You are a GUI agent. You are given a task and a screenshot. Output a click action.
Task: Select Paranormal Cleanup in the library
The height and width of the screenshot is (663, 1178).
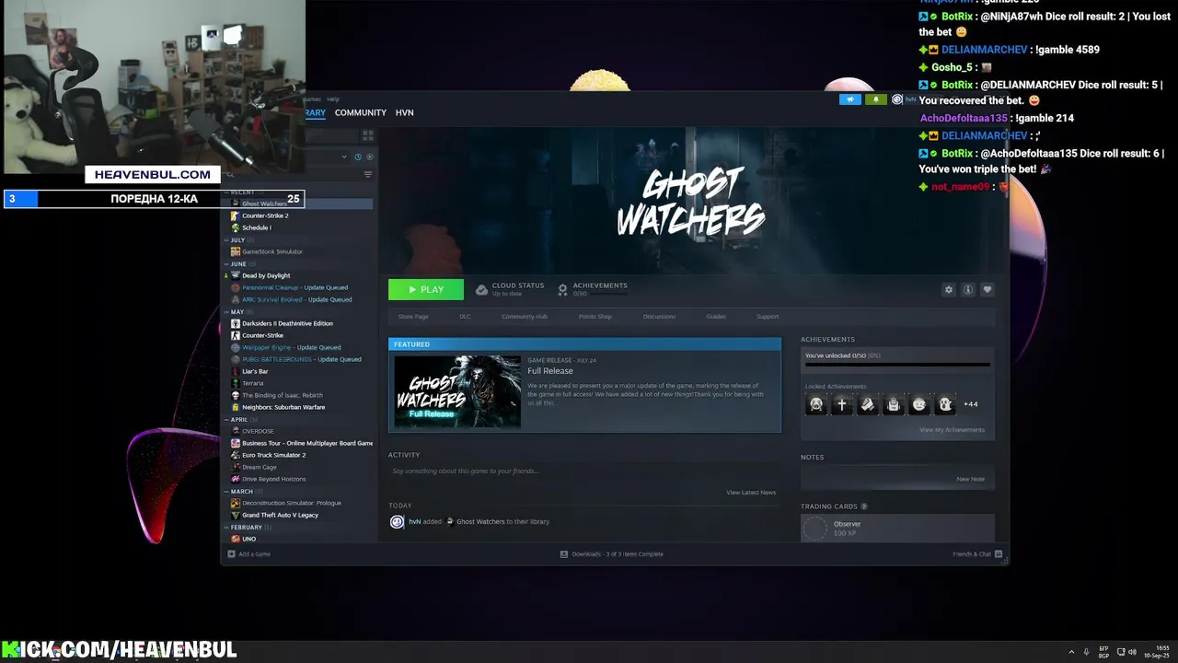click(270, 287)
